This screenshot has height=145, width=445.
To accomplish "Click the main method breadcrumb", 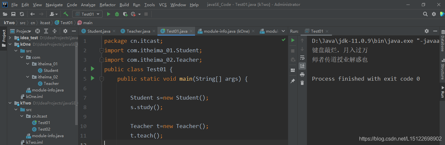I will point(85,23).
